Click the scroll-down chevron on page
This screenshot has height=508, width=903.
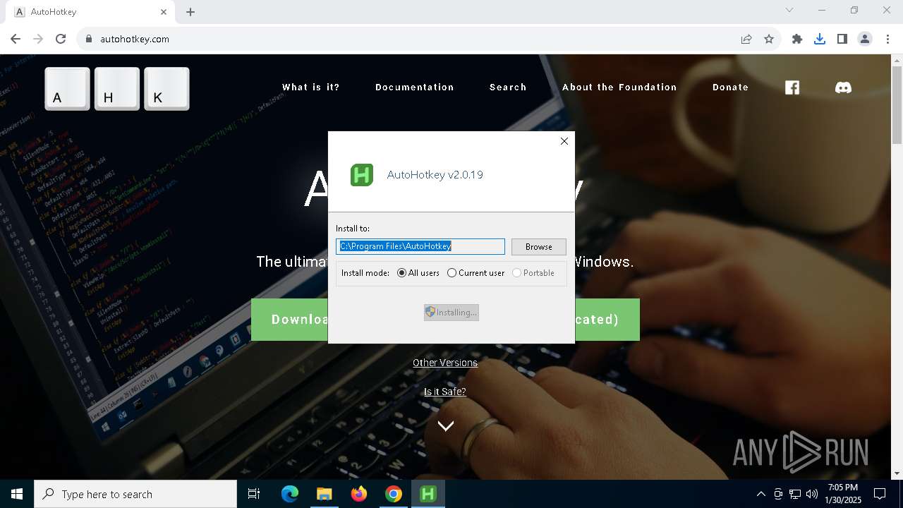(445, 425)
